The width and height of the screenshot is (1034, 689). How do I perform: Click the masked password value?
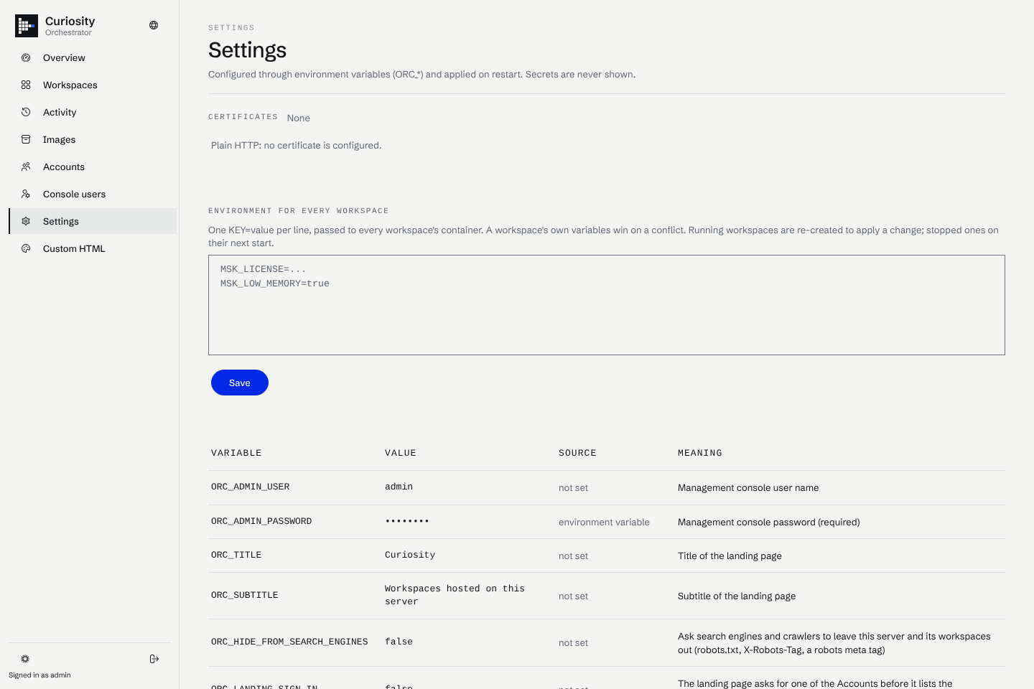click(407, 521)
